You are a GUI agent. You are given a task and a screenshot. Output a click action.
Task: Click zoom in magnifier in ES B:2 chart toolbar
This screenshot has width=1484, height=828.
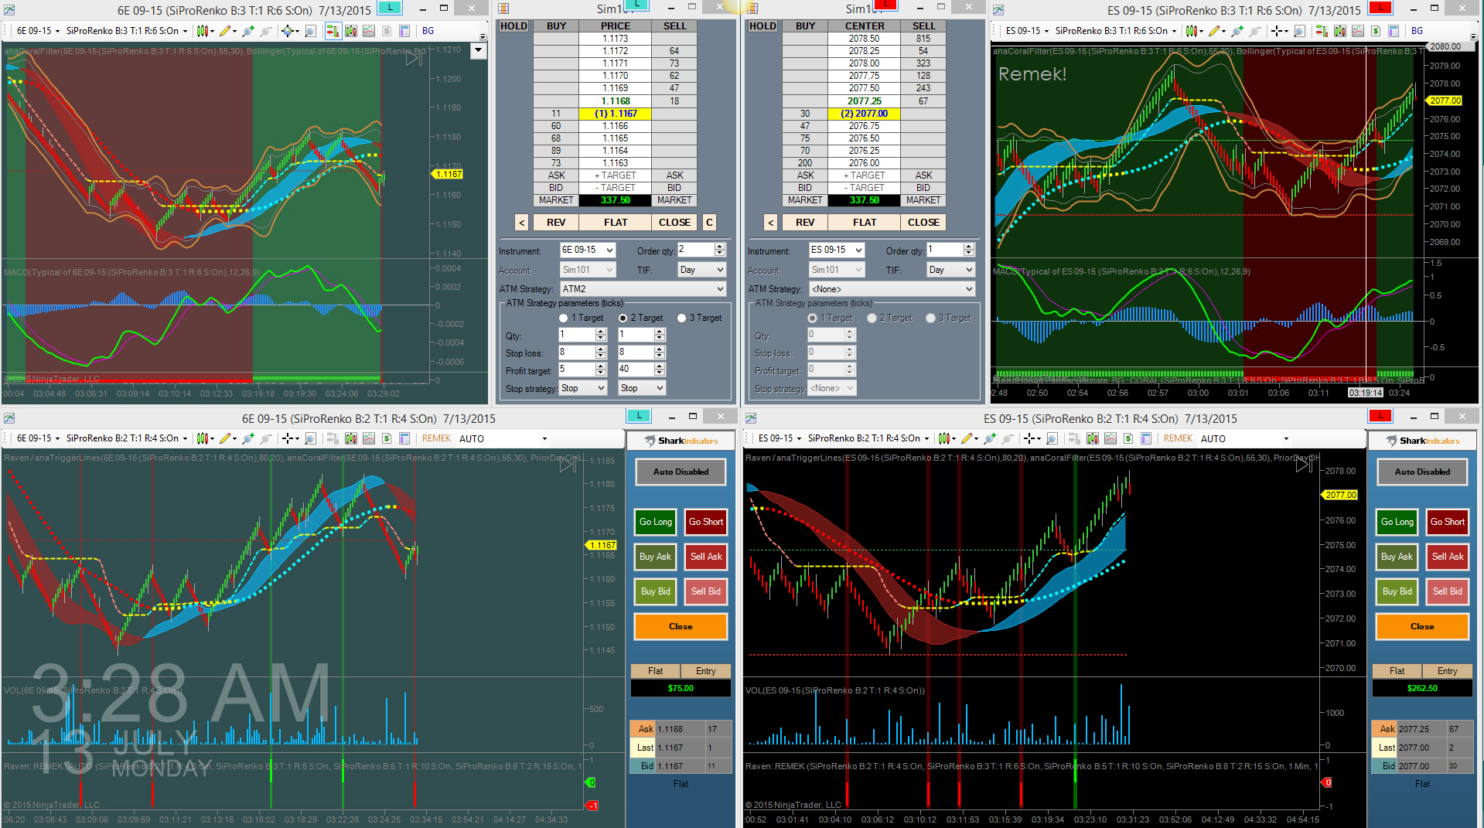point(989,438)
